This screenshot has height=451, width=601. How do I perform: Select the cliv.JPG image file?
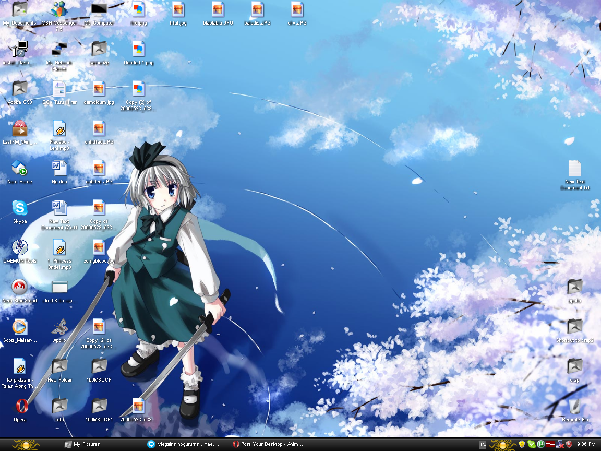click(297, 14)
